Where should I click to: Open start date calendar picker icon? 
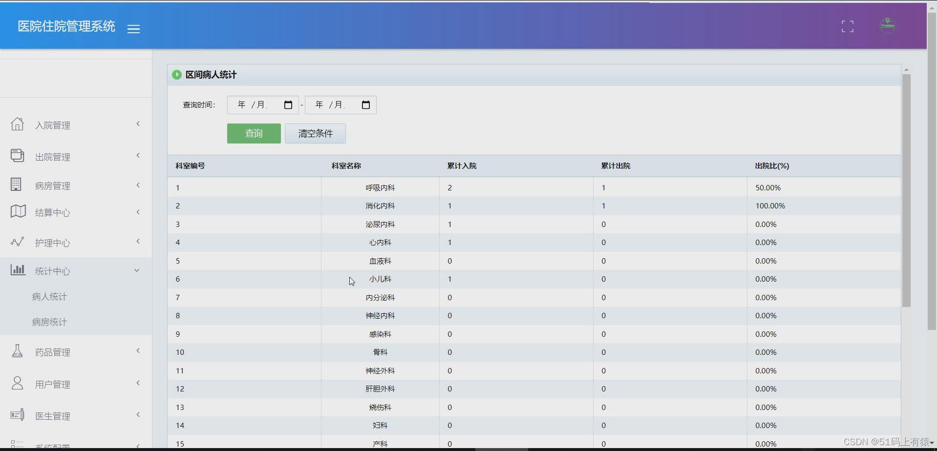tap(288, 105)
